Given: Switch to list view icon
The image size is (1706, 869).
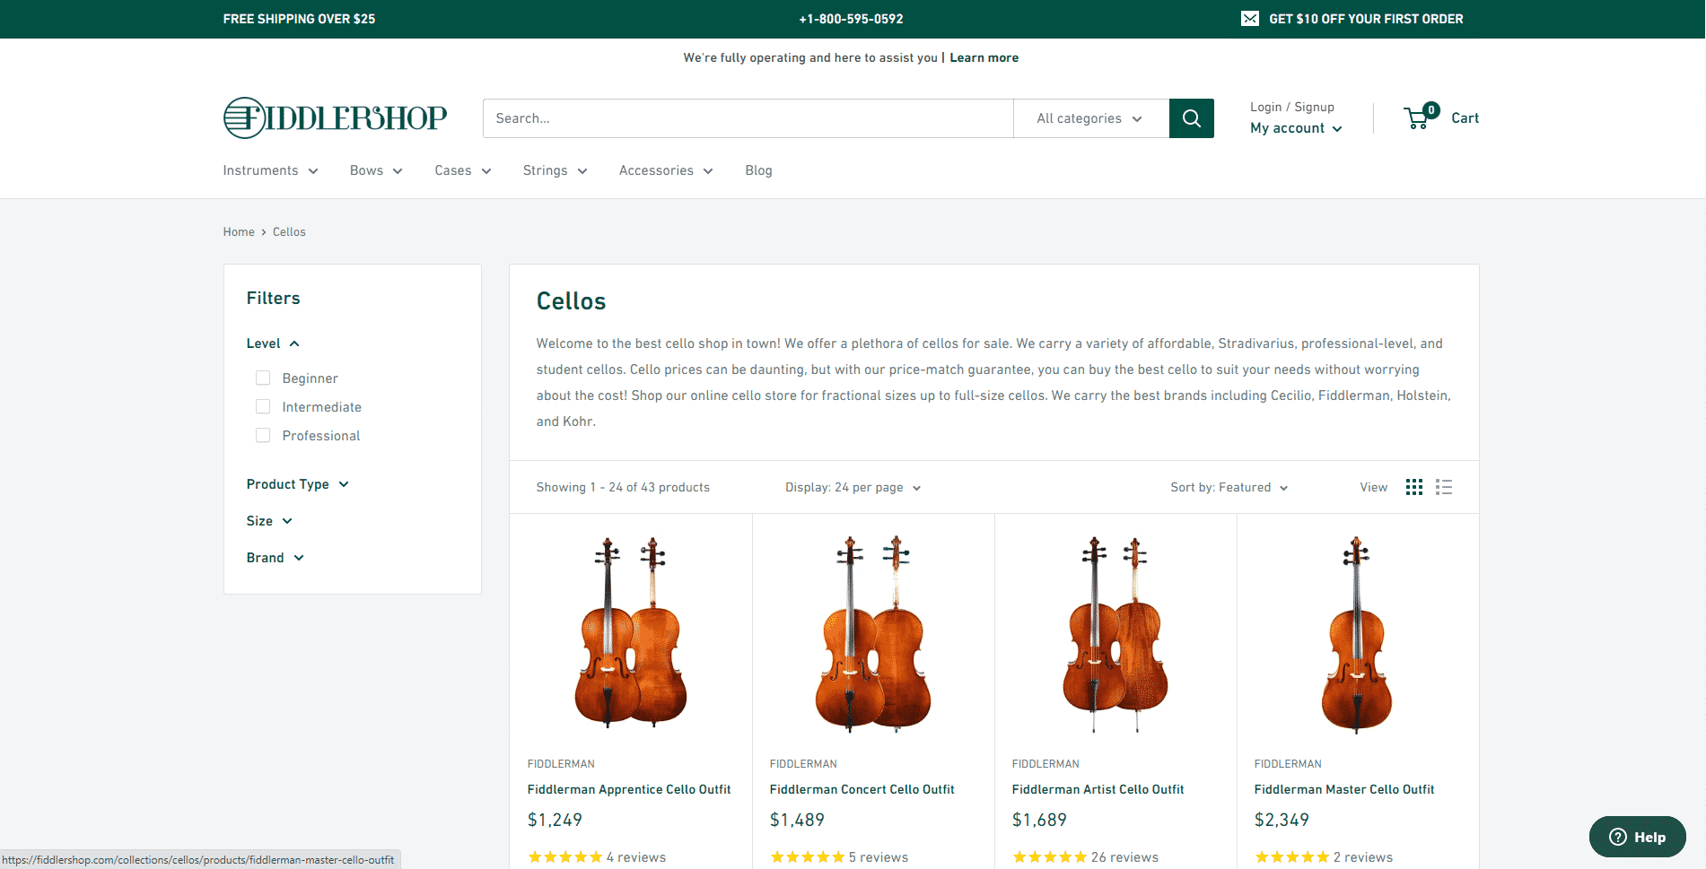Looking at the screenshot, I should point(1444,487).
